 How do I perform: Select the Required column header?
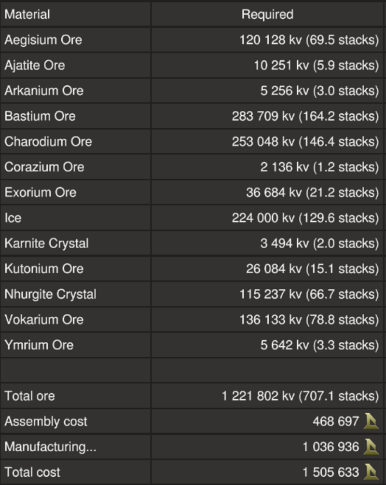[267, 14]
